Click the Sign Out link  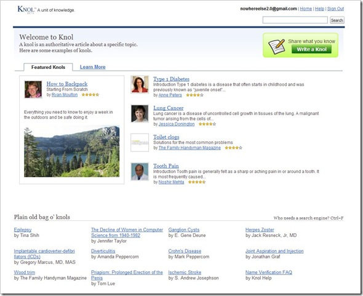coord(335,9)
